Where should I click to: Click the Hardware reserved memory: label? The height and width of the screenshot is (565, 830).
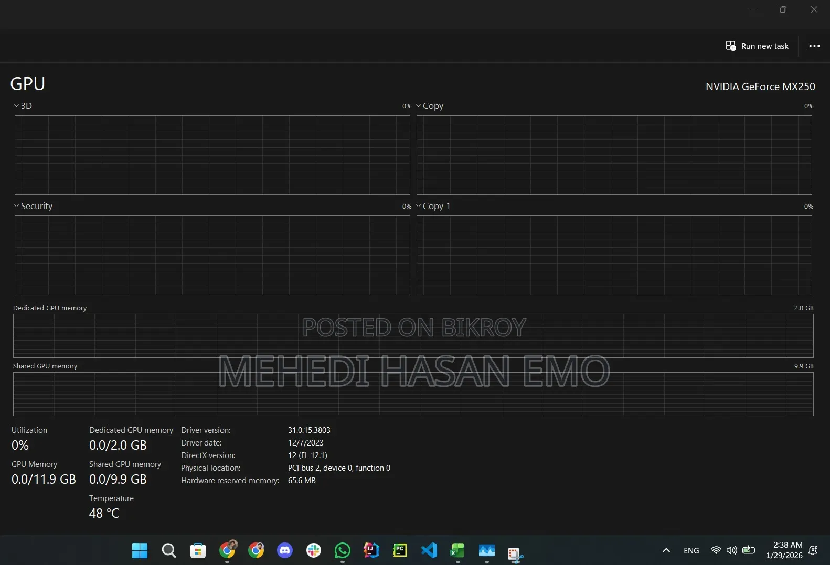click(230, 481)
